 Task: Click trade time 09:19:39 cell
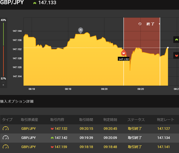point(86,138)
